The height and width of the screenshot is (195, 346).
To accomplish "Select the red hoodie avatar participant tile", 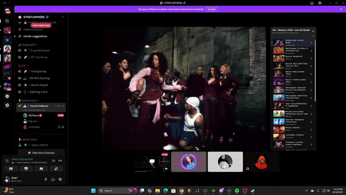I will pyautogui.click(x=262, y=162).
